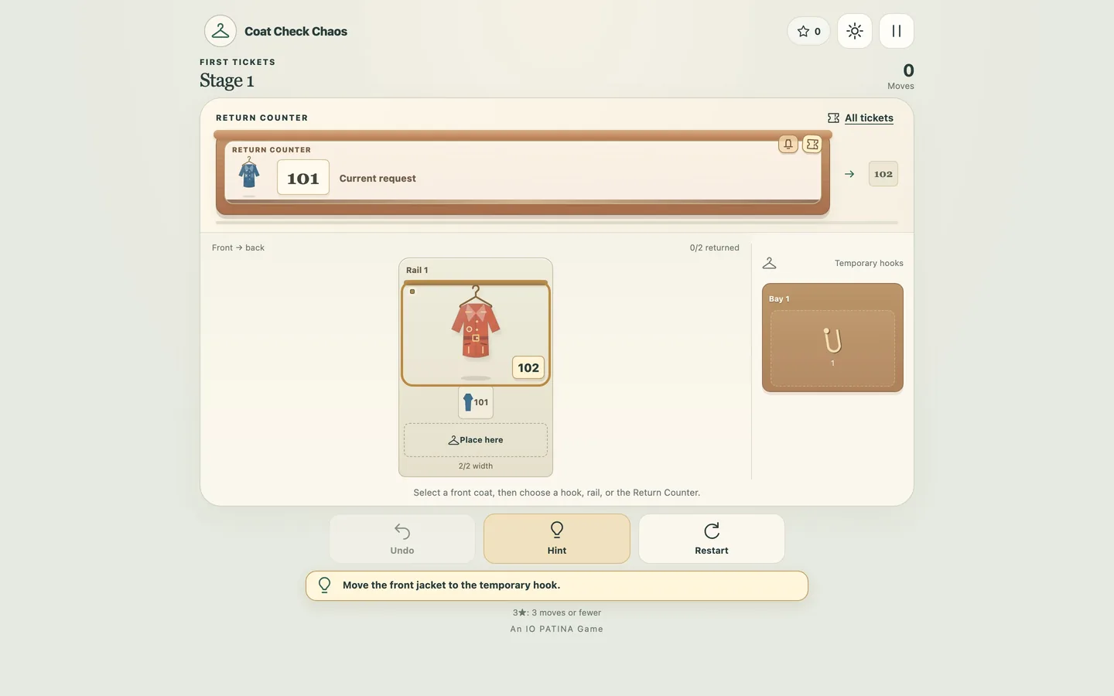Request a Hint

click(x=557, y=539)
